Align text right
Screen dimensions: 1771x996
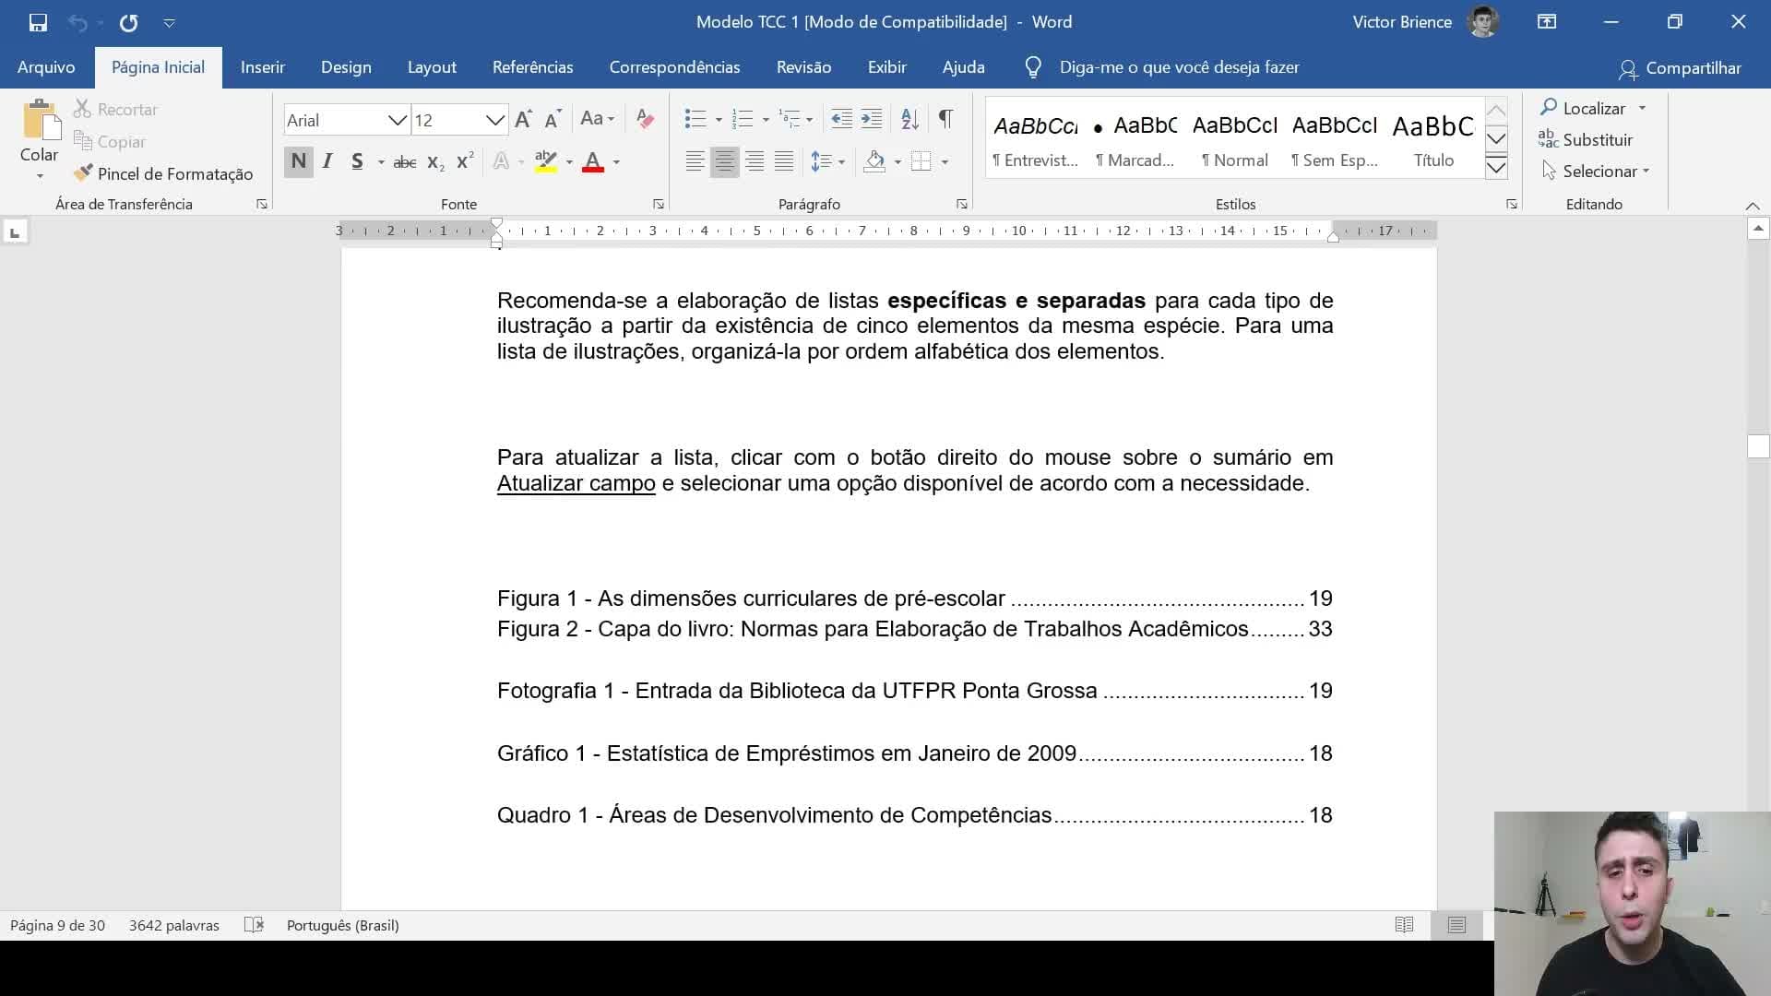[x=755, y=162]
